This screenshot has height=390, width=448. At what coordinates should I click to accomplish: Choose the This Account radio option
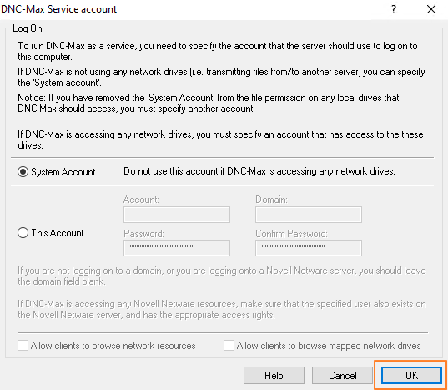click(23, 233)
